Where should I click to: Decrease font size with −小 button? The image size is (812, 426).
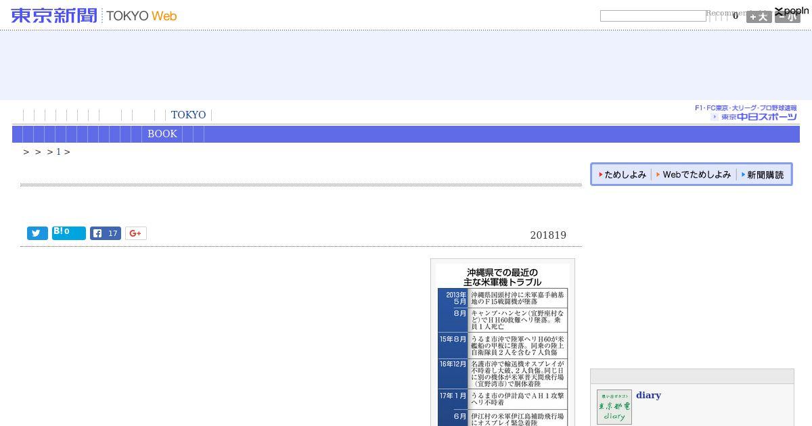tap(788, 17)
